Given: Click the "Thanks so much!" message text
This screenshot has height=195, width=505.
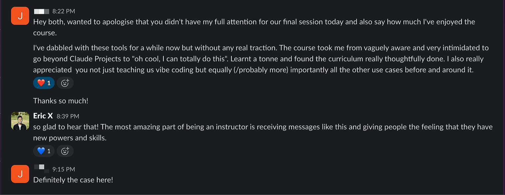Looking at the screenshot, I should tap(61, 101).
